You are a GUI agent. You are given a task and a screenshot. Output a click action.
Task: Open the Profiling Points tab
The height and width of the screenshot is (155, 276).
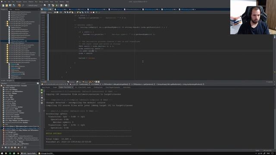click(98, 87)
